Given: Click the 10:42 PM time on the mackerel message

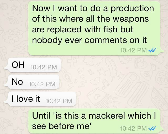Looking at the screenshot, I should [133, 128].
